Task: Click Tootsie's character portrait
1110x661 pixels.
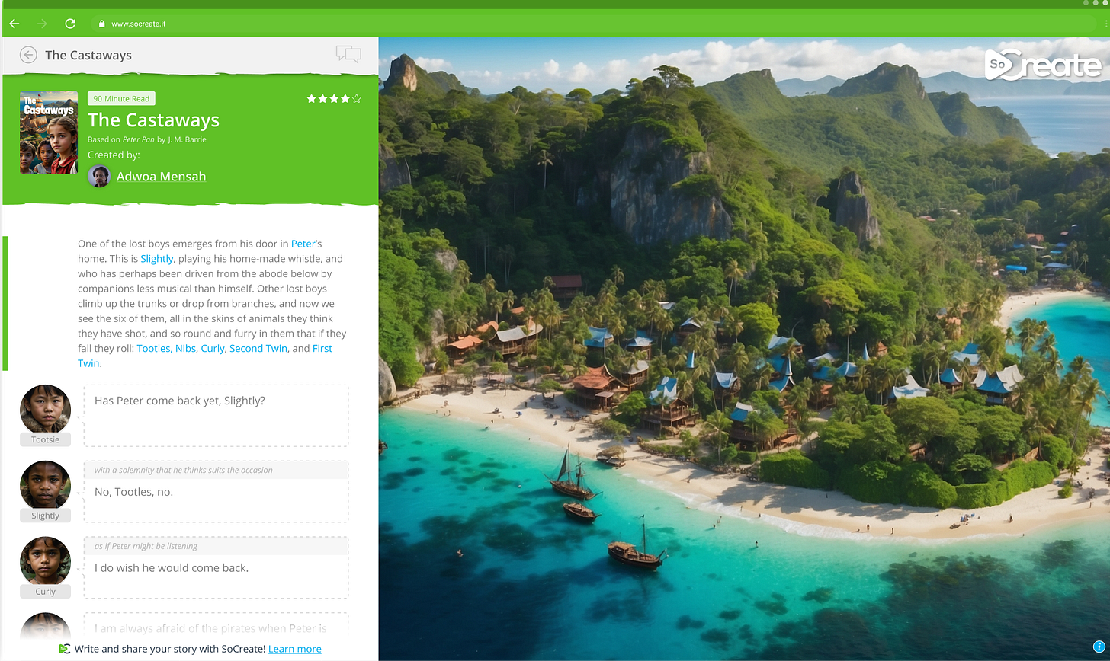Action: 45,409
